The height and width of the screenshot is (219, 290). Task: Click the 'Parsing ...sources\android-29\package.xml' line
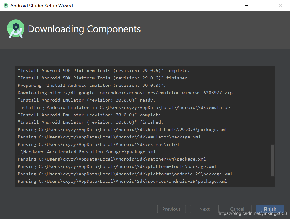point(122,181)
